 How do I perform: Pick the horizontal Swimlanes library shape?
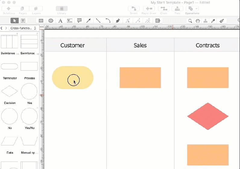29,42
